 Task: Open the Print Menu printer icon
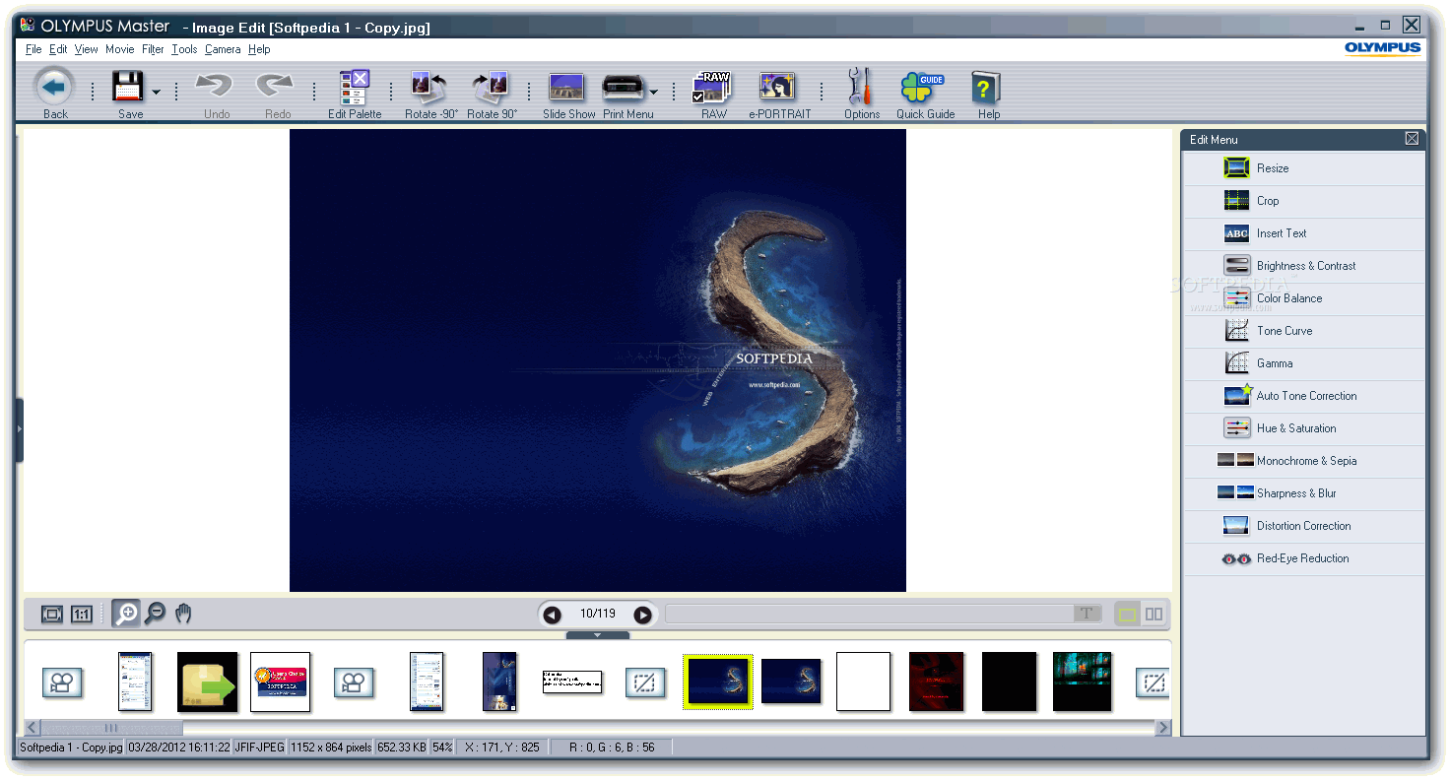623,88
